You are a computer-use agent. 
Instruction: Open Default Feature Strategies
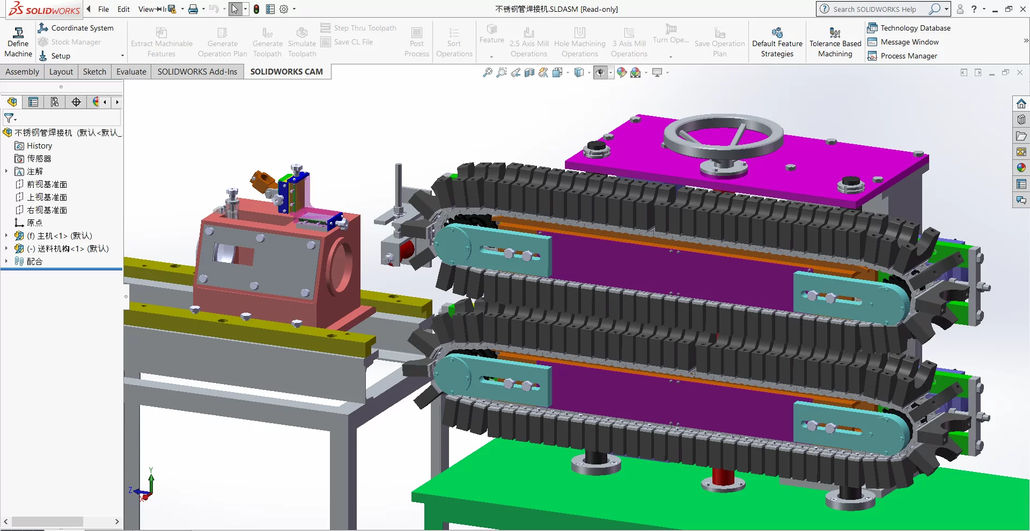[777, 42]
